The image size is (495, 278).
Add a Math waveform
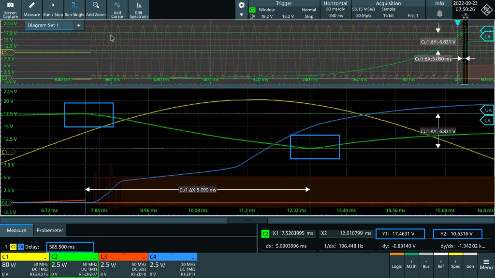[411, 264]
